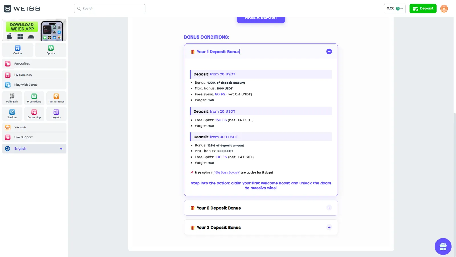
Task: Open the Missions icon
Action: [12, 112]
